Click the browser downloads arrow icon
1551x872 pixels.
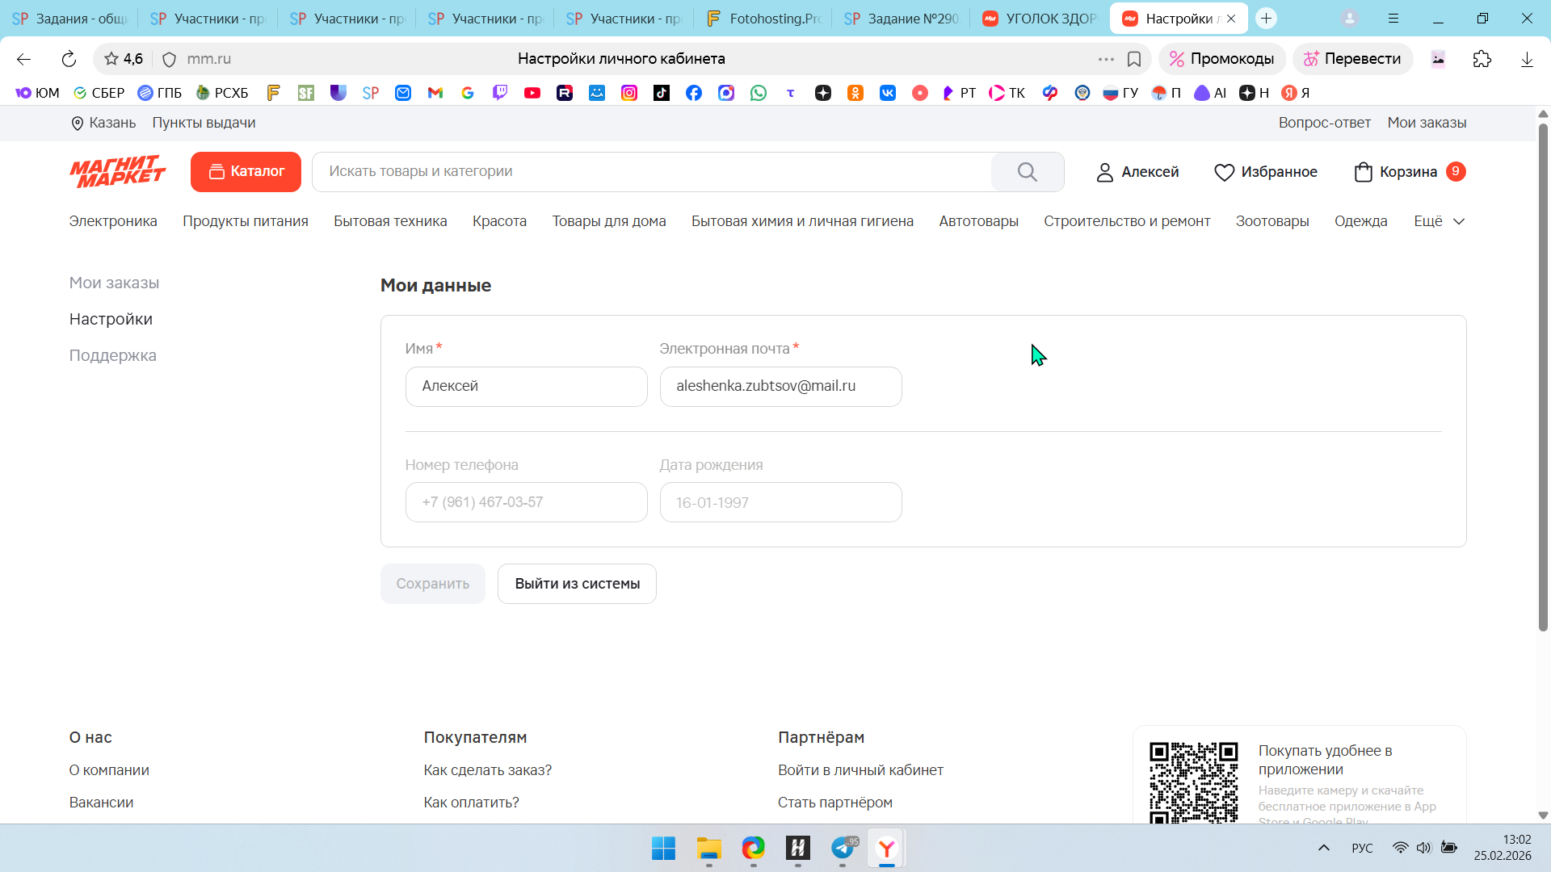tap(1527, 59)
